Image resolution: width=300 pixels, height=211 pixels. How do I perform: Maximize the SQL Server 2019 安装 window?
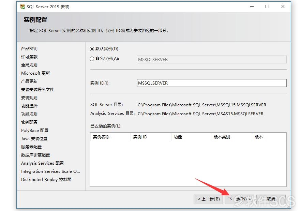tap(267, 7)
